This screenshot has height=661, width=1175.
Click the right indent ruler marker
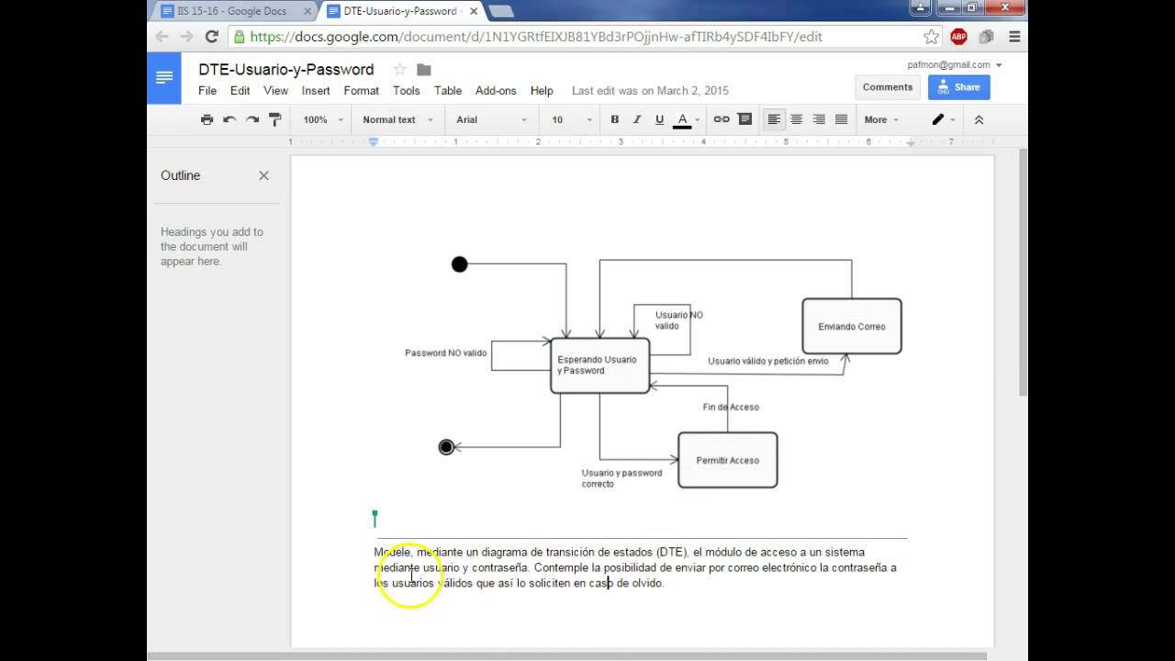point(911,142)
